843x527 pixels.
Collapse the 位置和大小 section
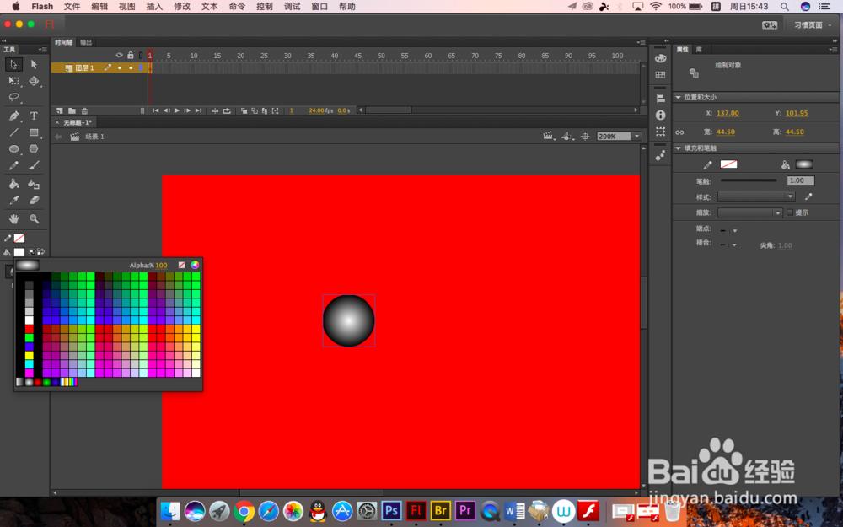point(679,98)
